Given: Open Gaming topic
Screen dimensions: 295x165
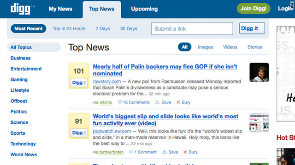Looking at the screenshot, I should pyautogui.click(x=19, y=79).
